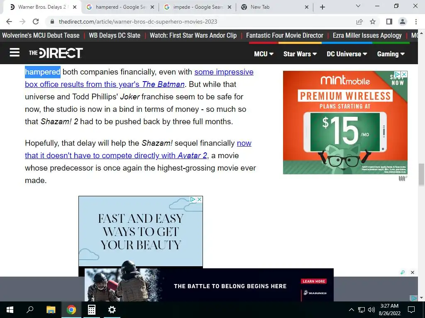Open Fantastic Four Movie Director headline
This screenshot has height=318, width=425.
click(x=285, y=36)
